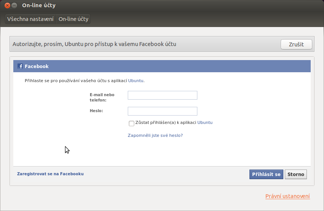Click the E-mail nebo telefon label
Screen dimensions: 324x211
click(102, 97)
